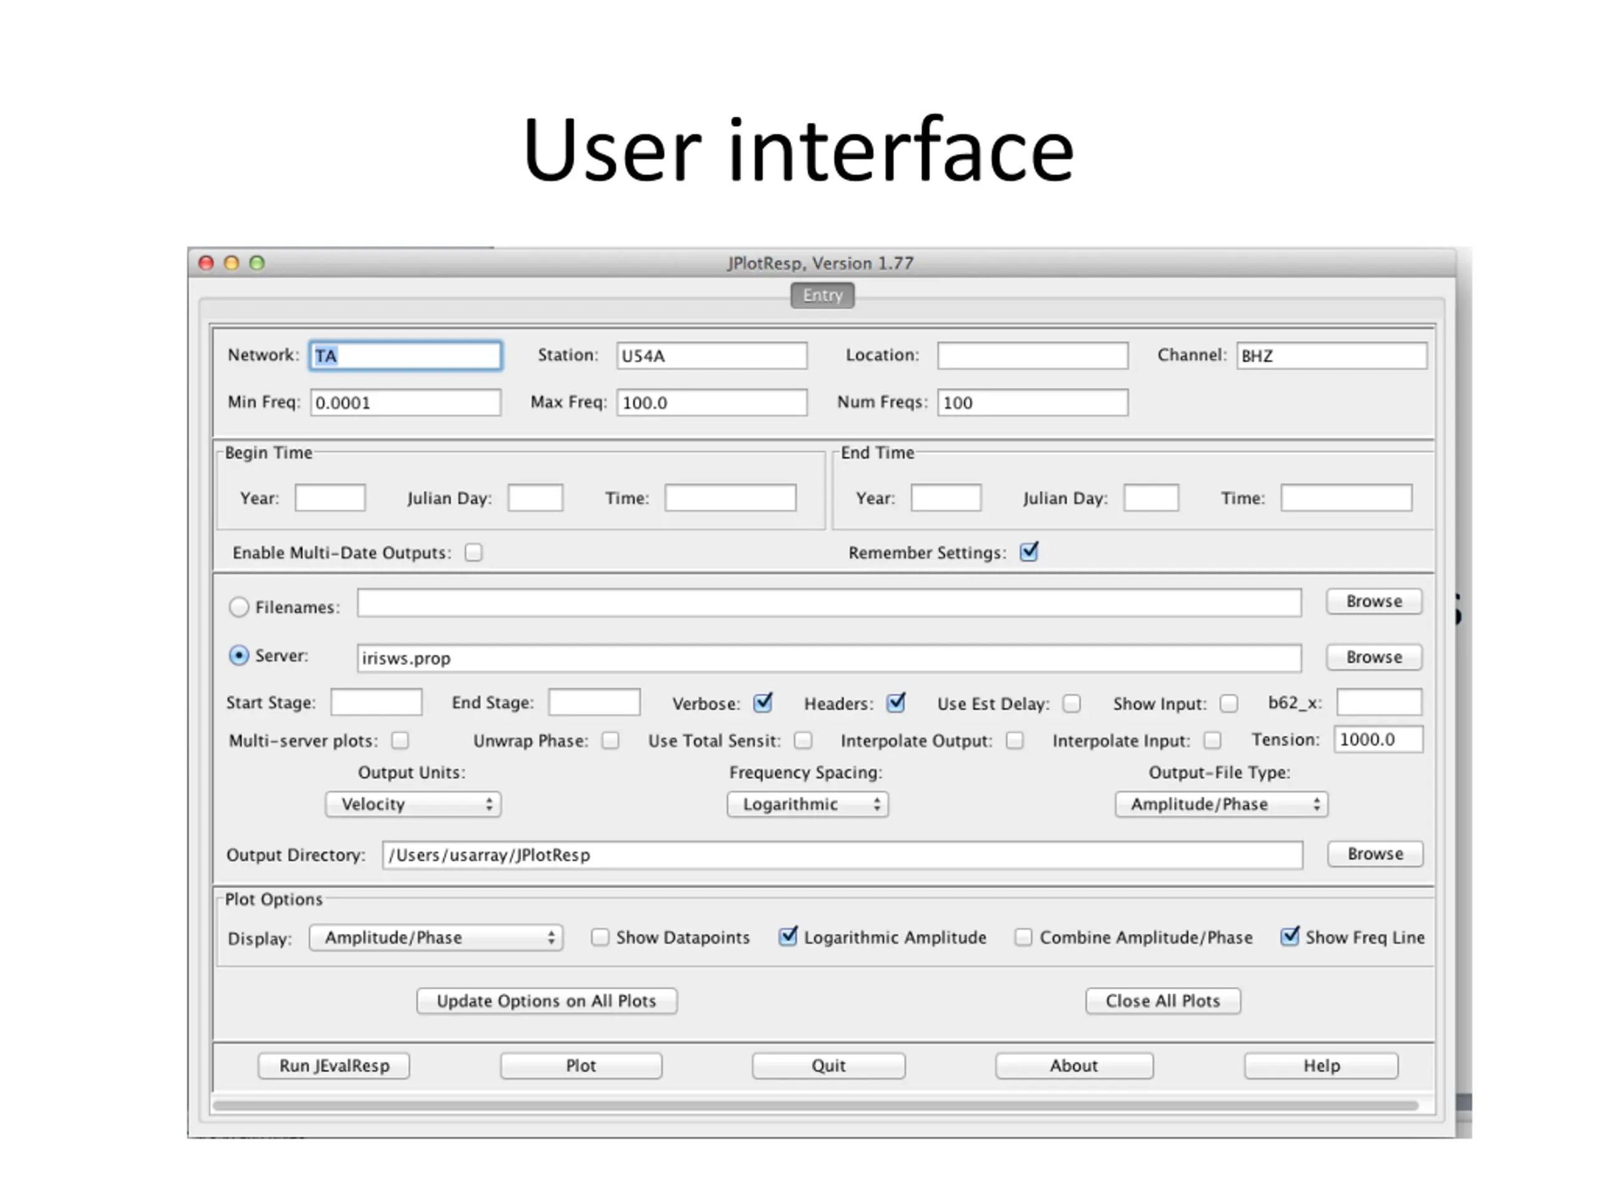Uncheck Logarithmic Amplitude option
The image size is (1597, 1198).
[x=787, y=937]
